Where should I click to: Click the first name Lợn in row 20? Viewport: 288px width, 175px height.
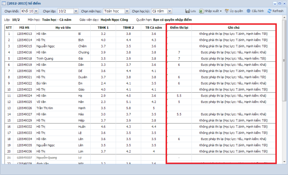pyautogui.click(x=81, y=151)
